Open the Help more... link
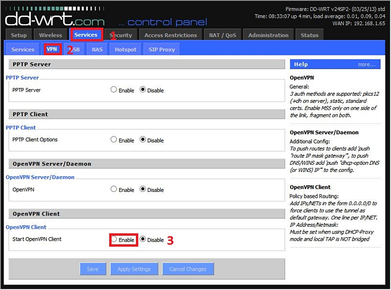Image resolution: width=391 pixels, height=290 pixels. [x=366, y=64]
